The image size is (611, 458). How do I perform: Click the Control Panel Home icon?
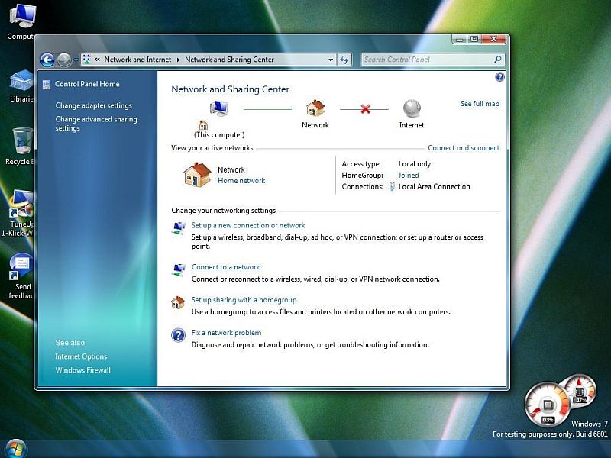tap(47, 84)
